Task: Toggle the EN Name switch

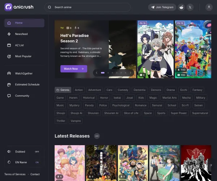Action: point(37,162)
